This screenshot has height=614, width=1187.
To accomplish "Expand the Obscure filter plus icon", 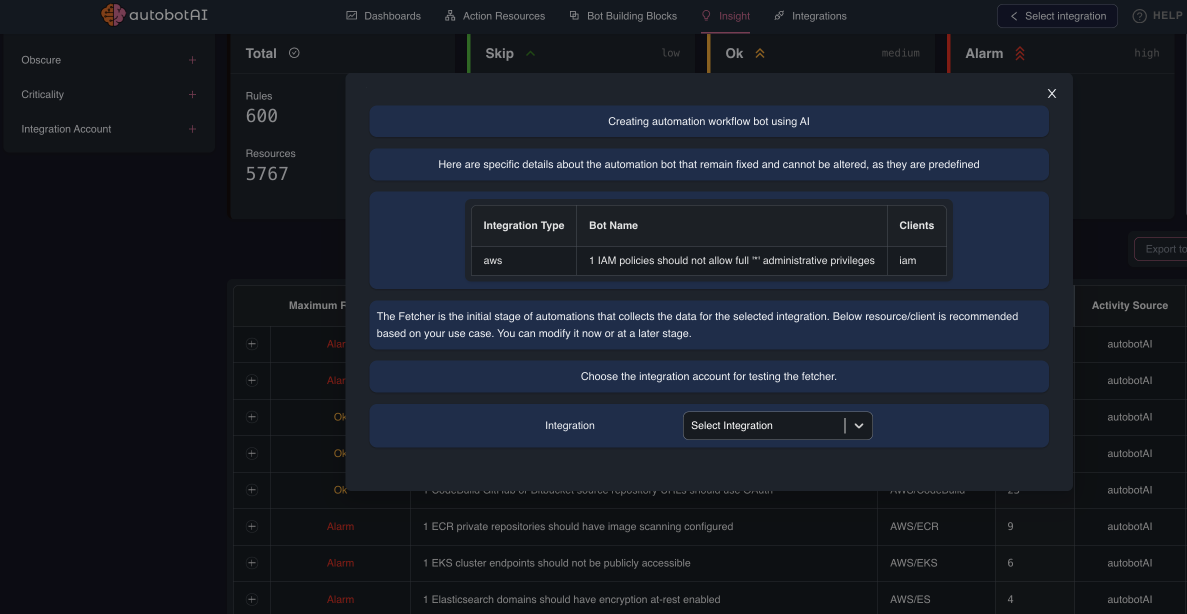I will point(192,60).
